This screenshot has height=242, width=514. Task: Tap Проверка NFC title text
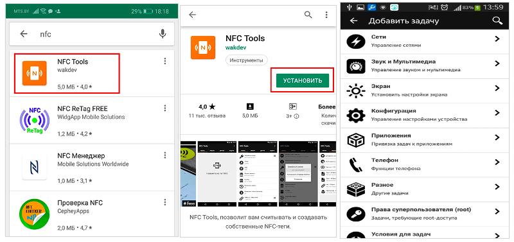point(80,203)
